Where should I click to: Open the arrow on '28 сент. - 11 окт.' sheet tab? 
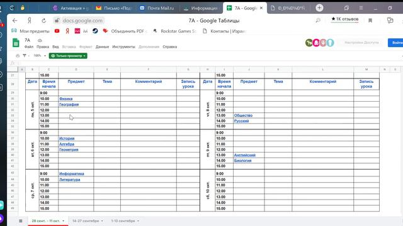point(63,221)
